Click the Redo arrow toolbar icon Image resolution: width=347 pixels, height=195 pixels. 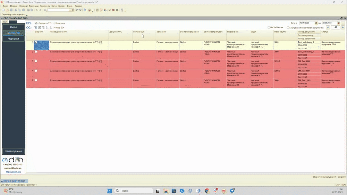tap(40, 10)
